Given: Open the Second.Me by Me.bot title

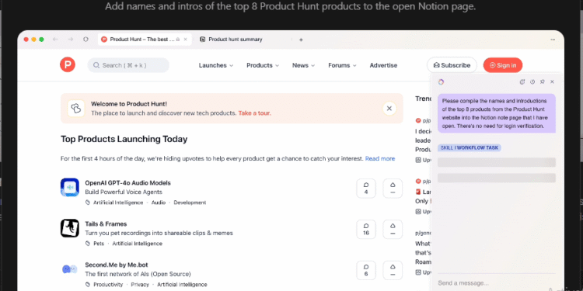Looking at the screenshot, I should 117,265.
